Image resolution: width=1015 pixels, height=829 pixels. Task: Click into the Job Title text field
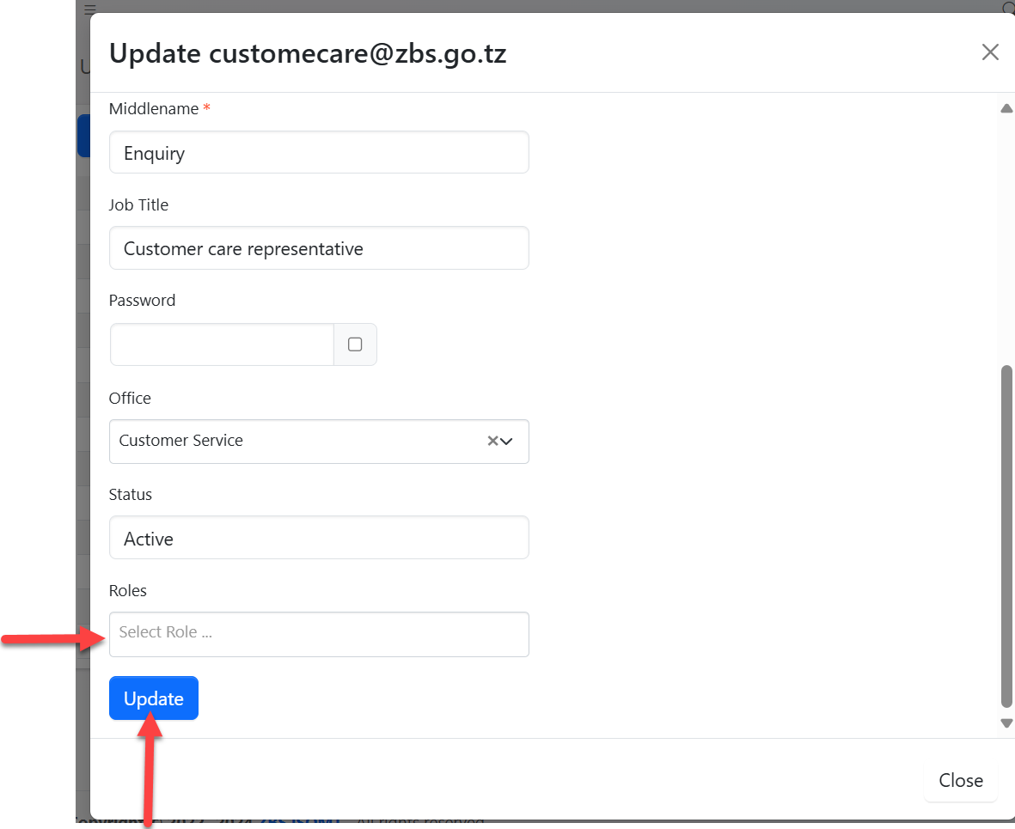319,249
